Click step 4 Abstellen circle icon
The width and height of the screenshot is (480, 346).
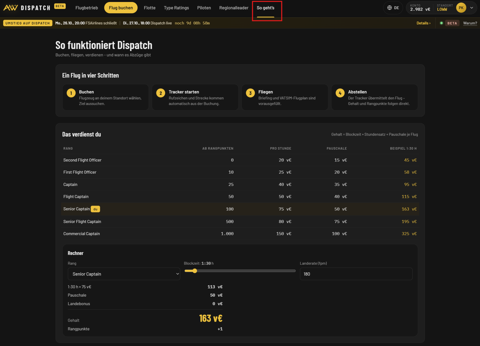[340, 93]
